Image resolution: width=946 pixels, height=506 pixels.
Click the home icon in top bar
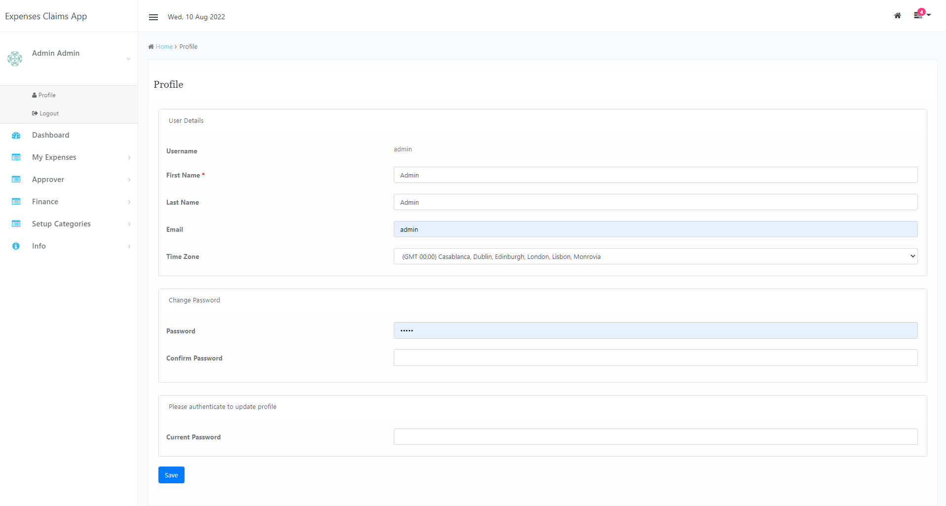(x=897, y=16)
